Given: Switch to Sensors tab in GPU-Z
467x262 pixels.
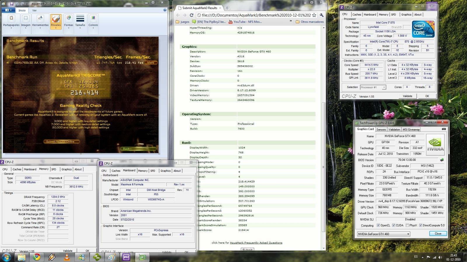Looking at the screenshot, I should [x=381, y=129].
